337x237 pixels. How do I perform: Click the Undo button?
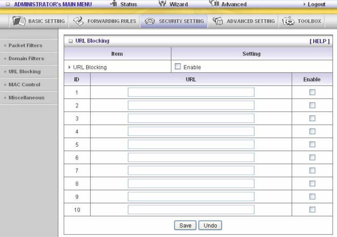(210, 225)
